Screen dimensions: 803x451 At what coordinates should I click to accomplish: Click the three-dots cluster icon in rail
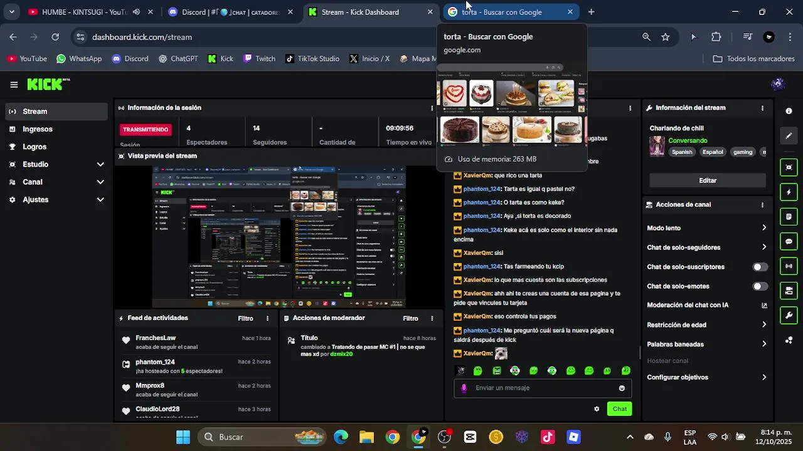click(x=789, y=340)
